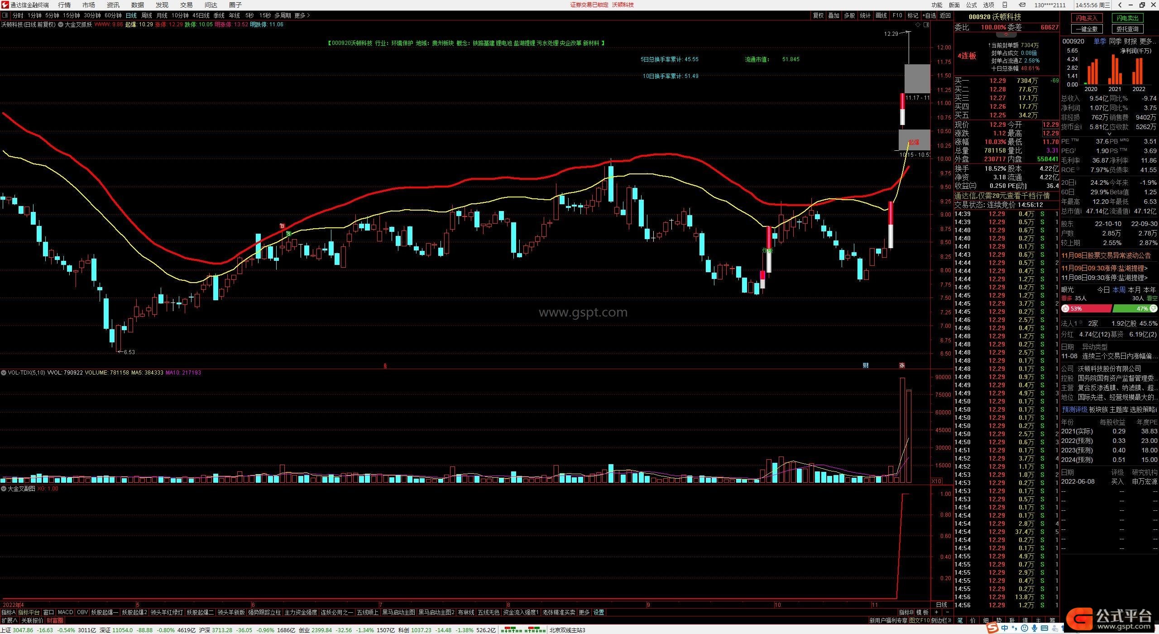
Task: Click the connection status indicator bars
Action: point(523,630)
